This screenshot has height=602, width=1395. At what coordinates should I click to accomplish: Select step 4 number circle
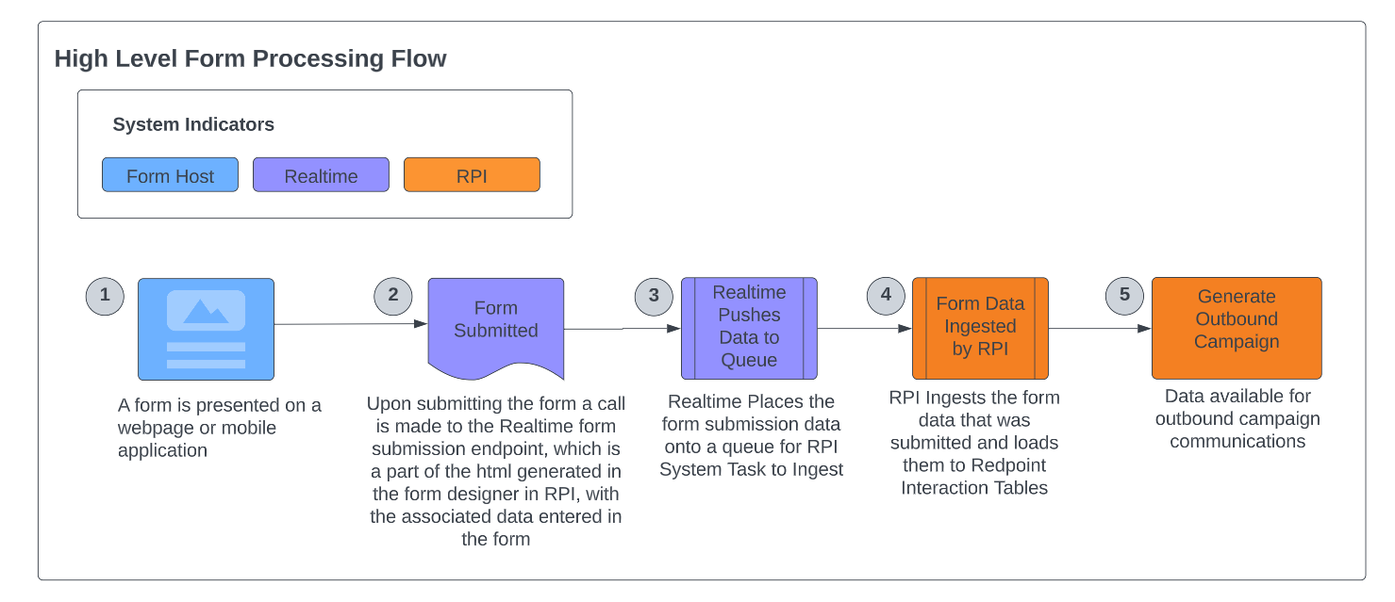coord(886,296)
